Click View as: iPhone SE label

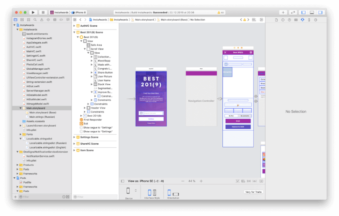point(146,181)
